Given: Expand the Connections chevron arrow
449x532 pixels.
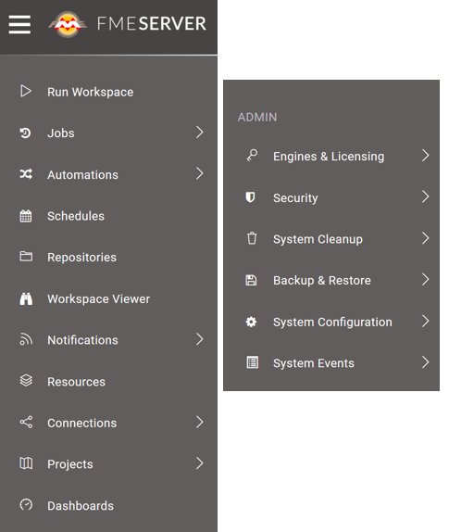Looking at the screenshot, I should (x=200, y=422).
